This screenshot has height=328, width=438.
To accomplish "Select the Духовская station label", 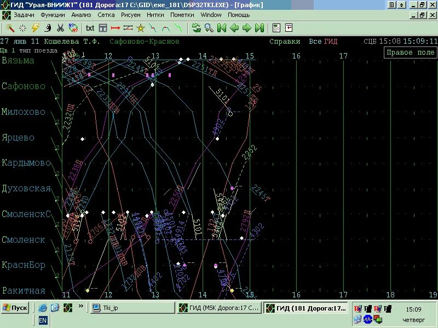I will click(x=26, y=188).
